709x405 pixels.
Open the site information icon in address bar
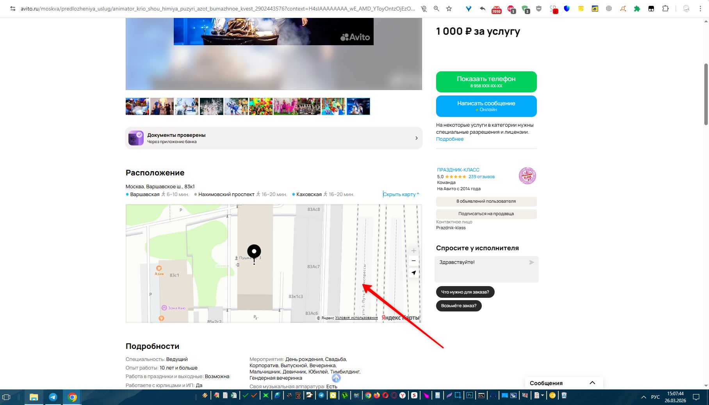coord(13,9)
